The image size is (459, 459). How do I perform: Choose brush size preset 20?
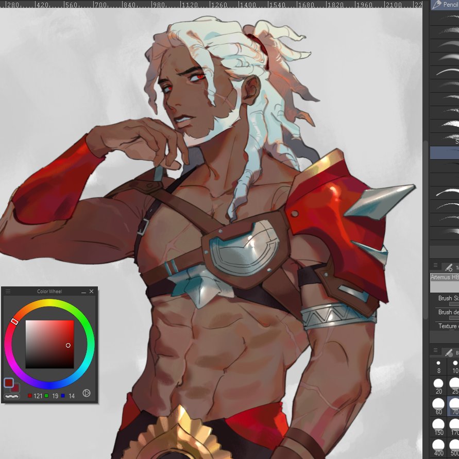click(x=438, y=386)
